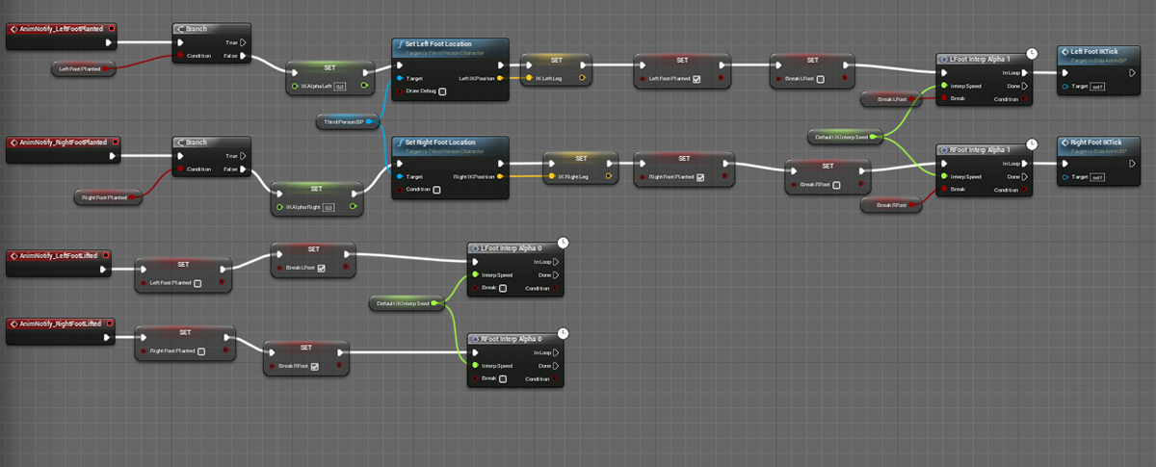Click the macro icon left of LFoot Interp Alpha 1 title
1156x467 pixels.
(x=942, y=58)
